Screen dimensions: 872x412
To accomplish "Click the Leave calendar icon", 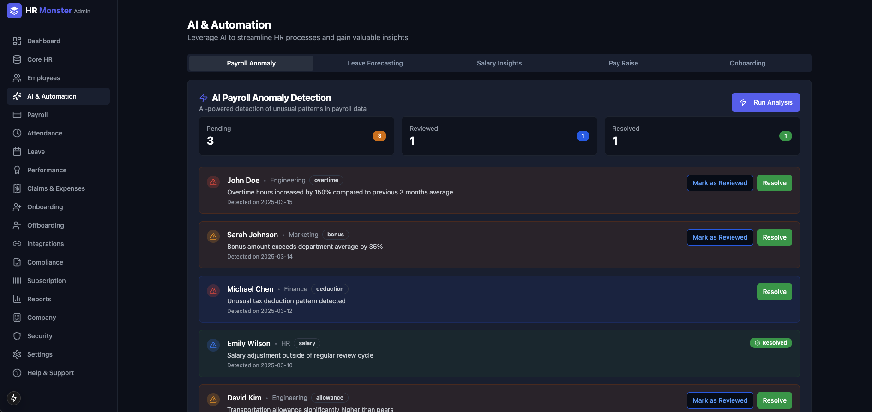I will click(x=17, y=152).
